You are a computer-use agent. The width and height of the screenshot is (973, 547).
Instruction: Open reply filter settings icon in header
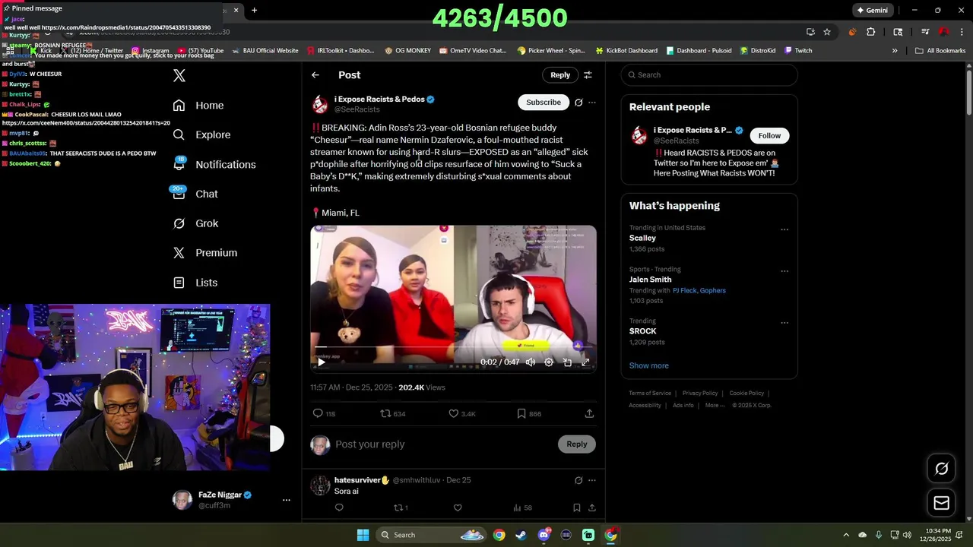588,74
